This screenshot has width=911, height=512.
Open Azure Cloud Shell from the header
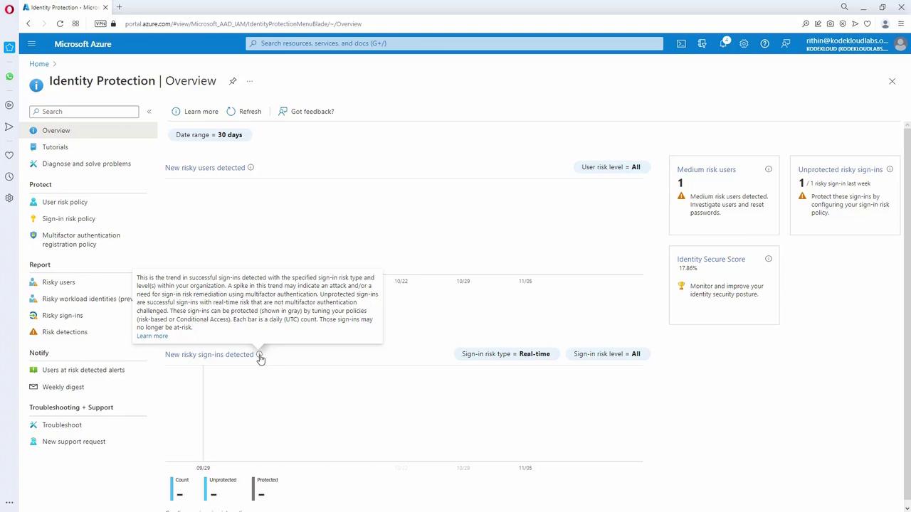point(681,43)
